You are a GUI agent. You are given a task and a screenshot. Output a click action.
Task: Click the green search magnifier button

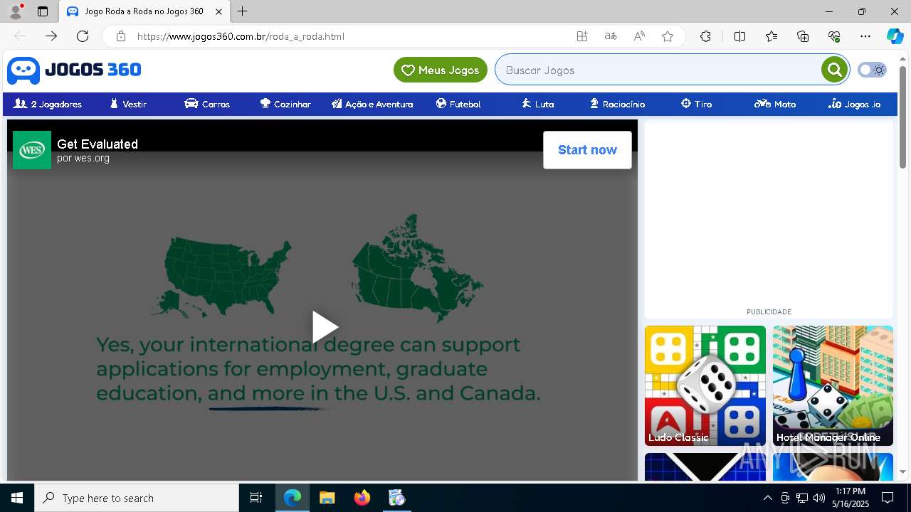pos(834,70)
